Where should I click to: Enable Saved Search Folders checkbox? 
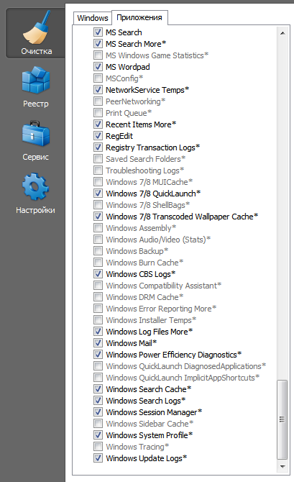pos(98,158)
